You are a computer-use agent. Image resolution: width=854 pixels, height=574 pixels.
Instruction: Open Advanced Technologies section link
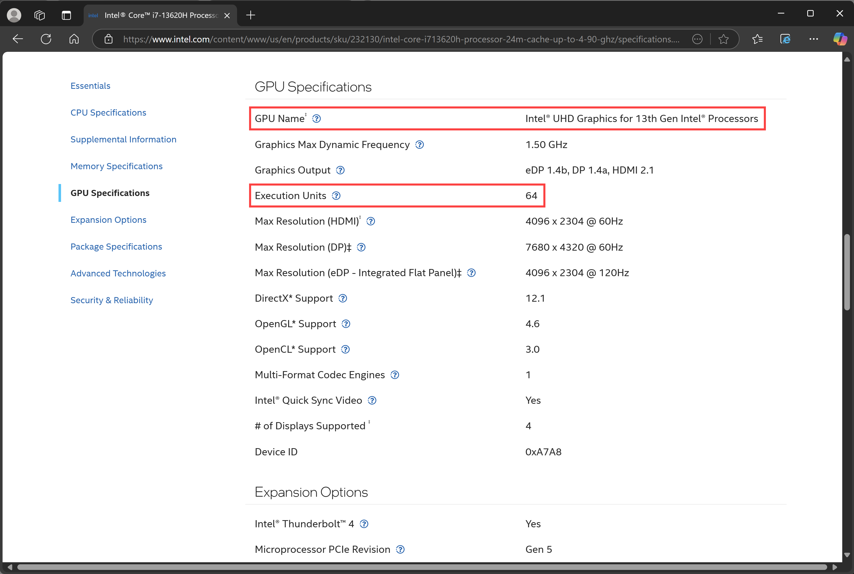click(x=118, y=273)
